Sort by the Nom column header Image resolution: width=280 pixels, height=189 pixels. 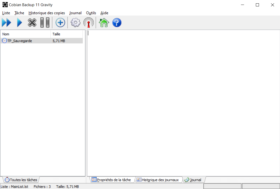(x=25, y=34)
